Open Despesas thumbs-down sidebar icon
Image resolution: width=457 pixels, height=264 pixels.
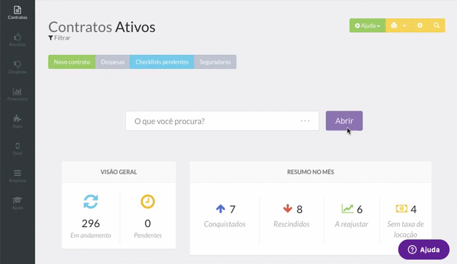click(17, 67)
